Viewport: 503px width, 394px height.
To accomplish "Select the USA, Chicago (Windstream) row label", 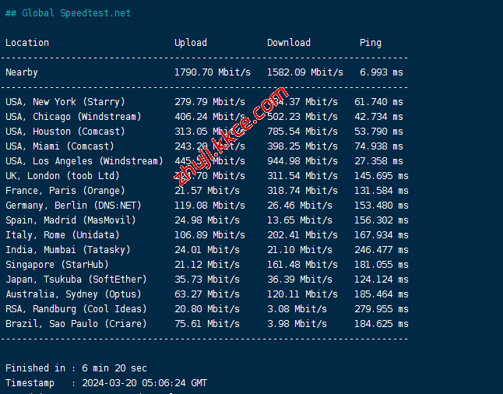I will [73, 117].
